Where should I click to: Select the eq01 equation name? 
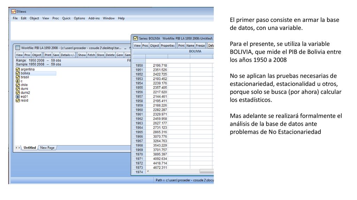click(x=24, y=97)
